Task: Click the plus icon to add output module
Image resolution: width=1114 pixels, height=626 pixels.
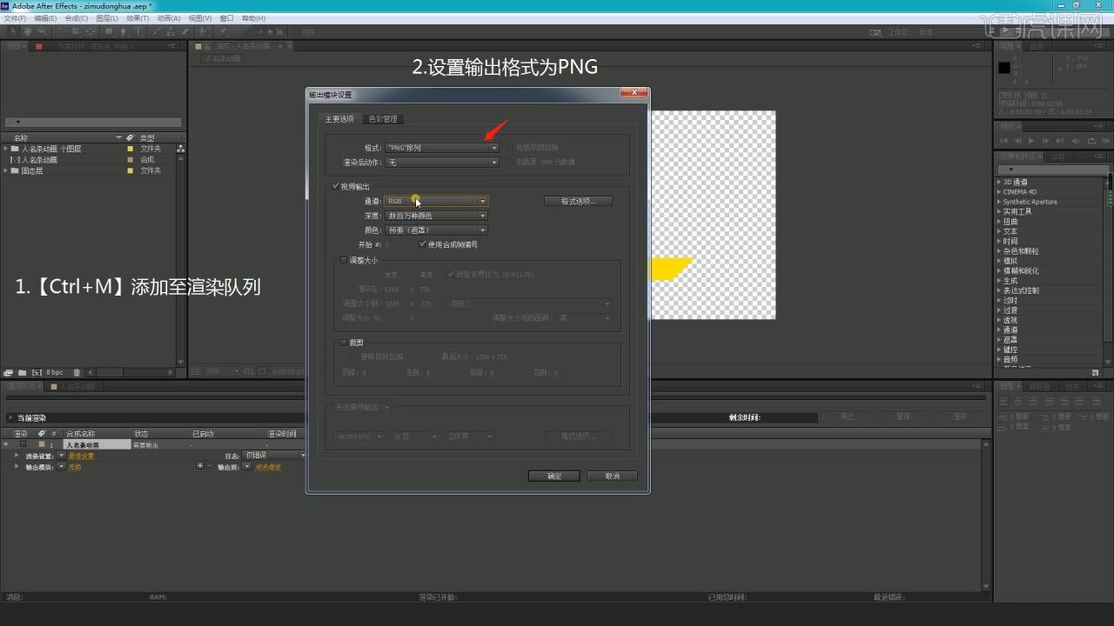Action: pyautogui.click(x=199, y=466)
